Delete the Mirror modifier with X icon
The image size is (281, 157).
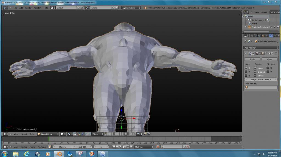(x=276, y=54)
